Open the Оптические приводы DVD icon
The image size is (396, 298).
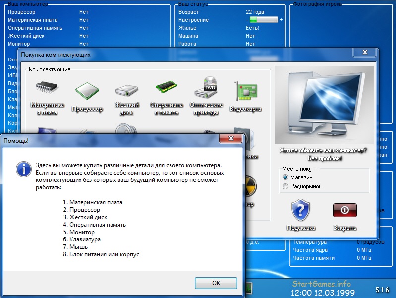[x=206, y=88]
